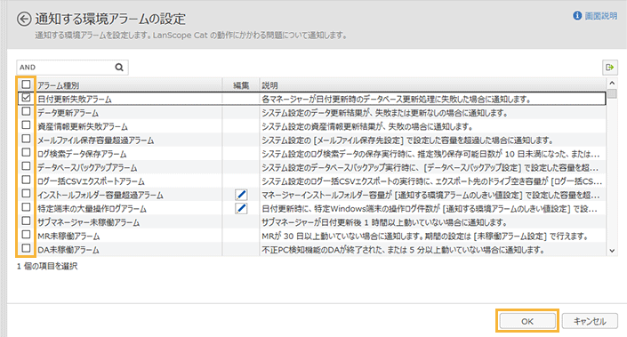
Task: Check 資産情報更新失敗アラーム checkbox
Action: 26,124
